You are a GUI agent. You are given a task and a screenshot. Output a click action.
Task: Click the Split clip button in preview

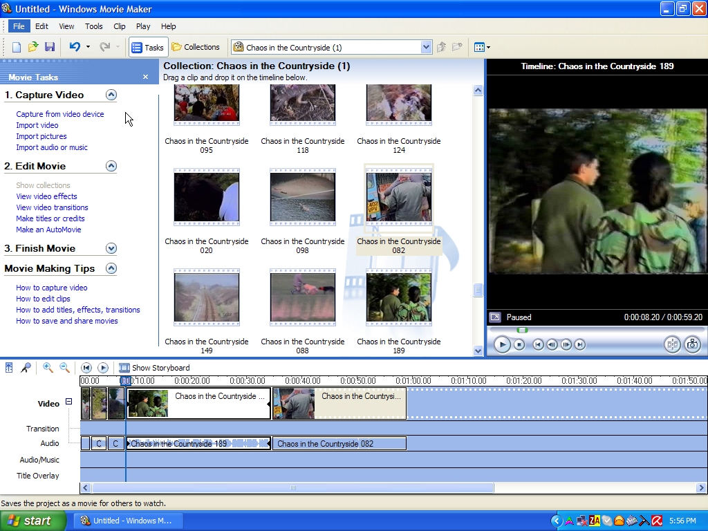[671, 344]
